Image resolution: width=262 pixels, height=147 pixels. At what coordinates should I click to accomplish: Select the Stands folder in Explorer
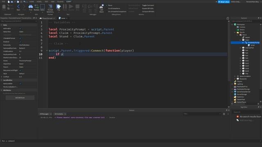pyautogui.click(x=242, y=32)
